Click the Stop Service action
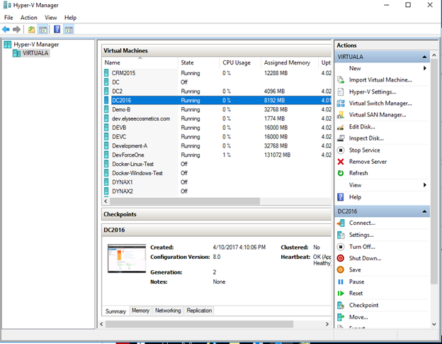The image size is (442, 344). pos(365,150)
